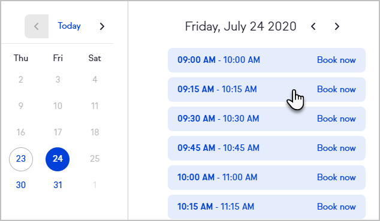Book the 09:45 AM - 10:45 AM slot
380x221 pixels.
tap(336, 148)
